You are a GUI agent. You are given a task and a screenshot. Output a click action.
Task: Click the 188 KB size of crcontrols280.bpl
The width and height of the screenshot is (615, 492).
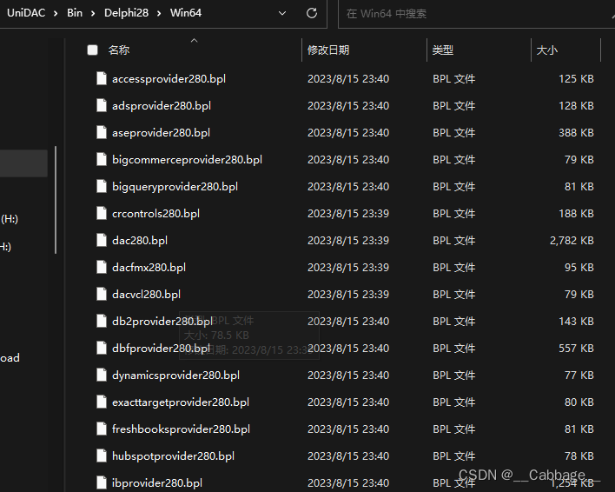(x=576, y=214)
